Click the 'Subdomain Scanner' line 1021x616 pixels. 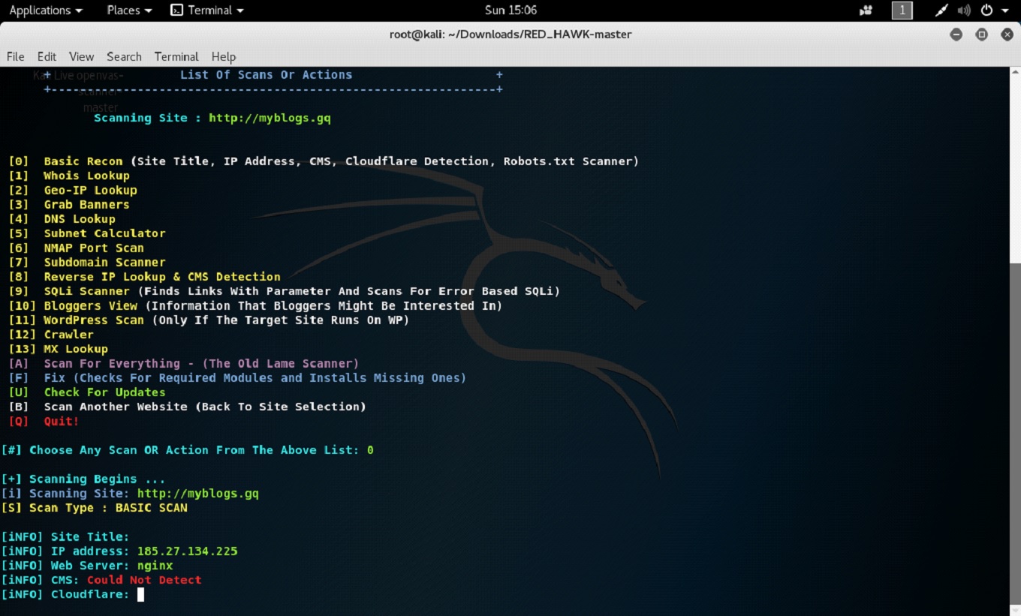coord(87,262)
